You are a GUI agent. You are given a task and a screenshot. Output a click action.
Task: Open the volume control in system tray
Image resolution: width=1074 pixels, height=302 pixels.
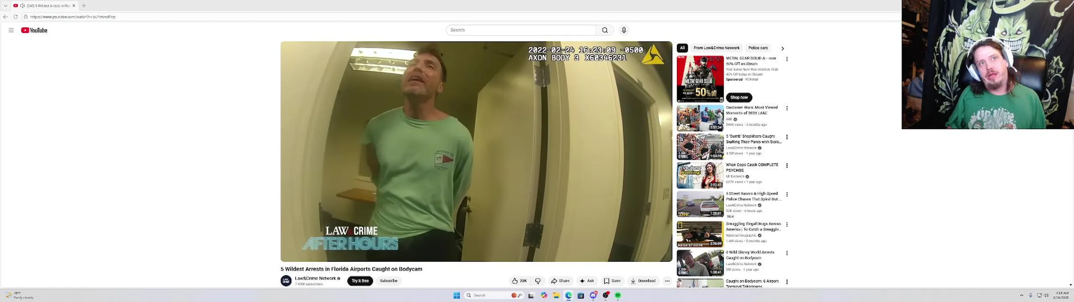click(1046, 295)
